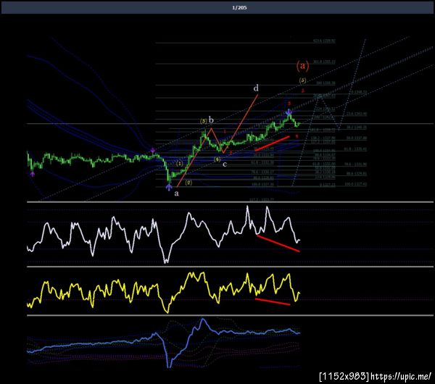The width and height of the screenshot is (435, 384).
Task: Click the white c wave label
Action: [225, 164]
